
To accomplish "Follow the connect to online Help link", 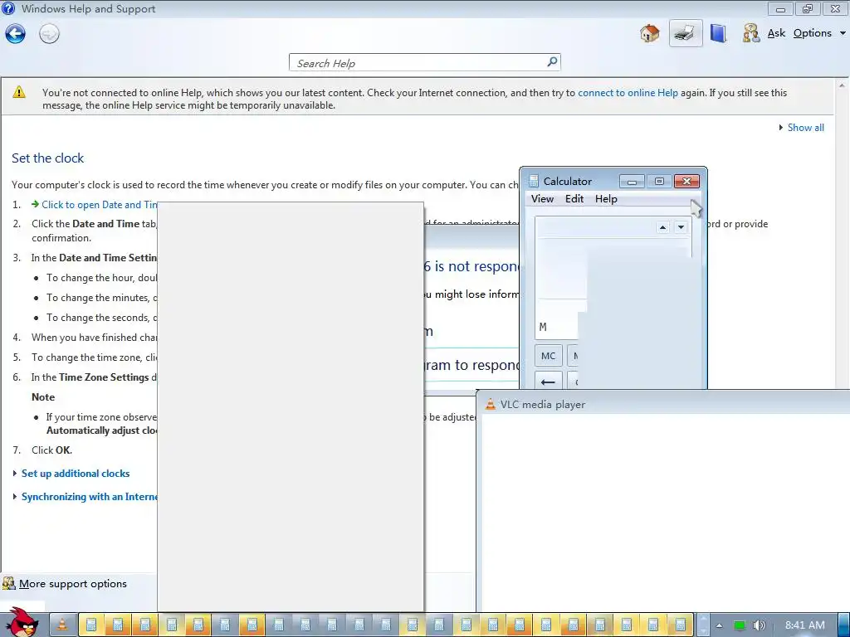I will [x=628, y=93].
